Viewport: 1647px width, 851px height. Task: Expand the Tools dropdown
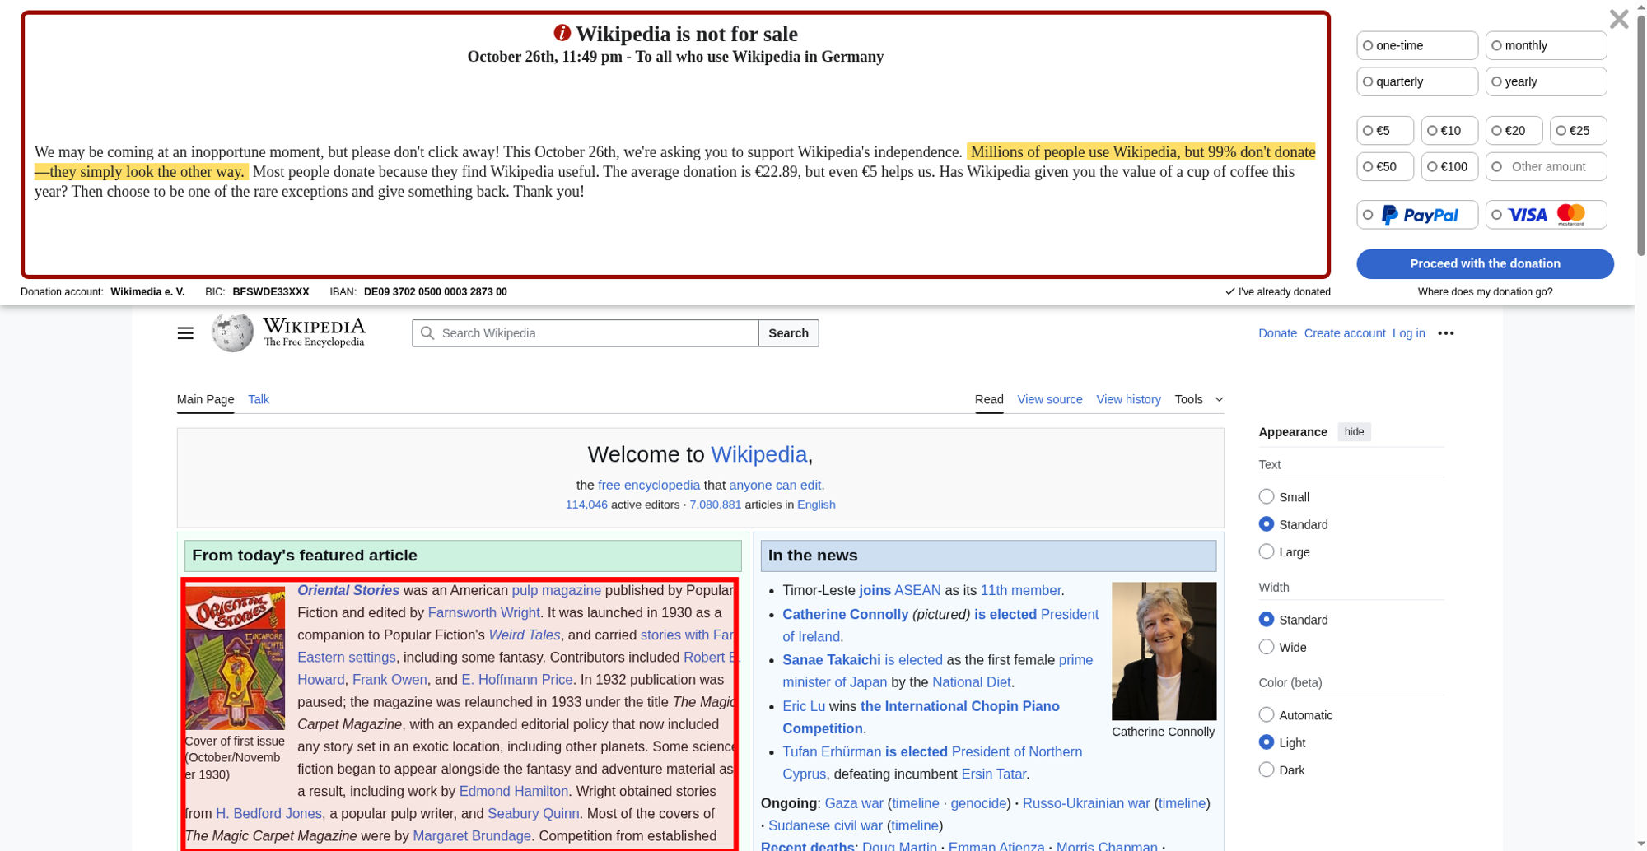click(1199, 400)
